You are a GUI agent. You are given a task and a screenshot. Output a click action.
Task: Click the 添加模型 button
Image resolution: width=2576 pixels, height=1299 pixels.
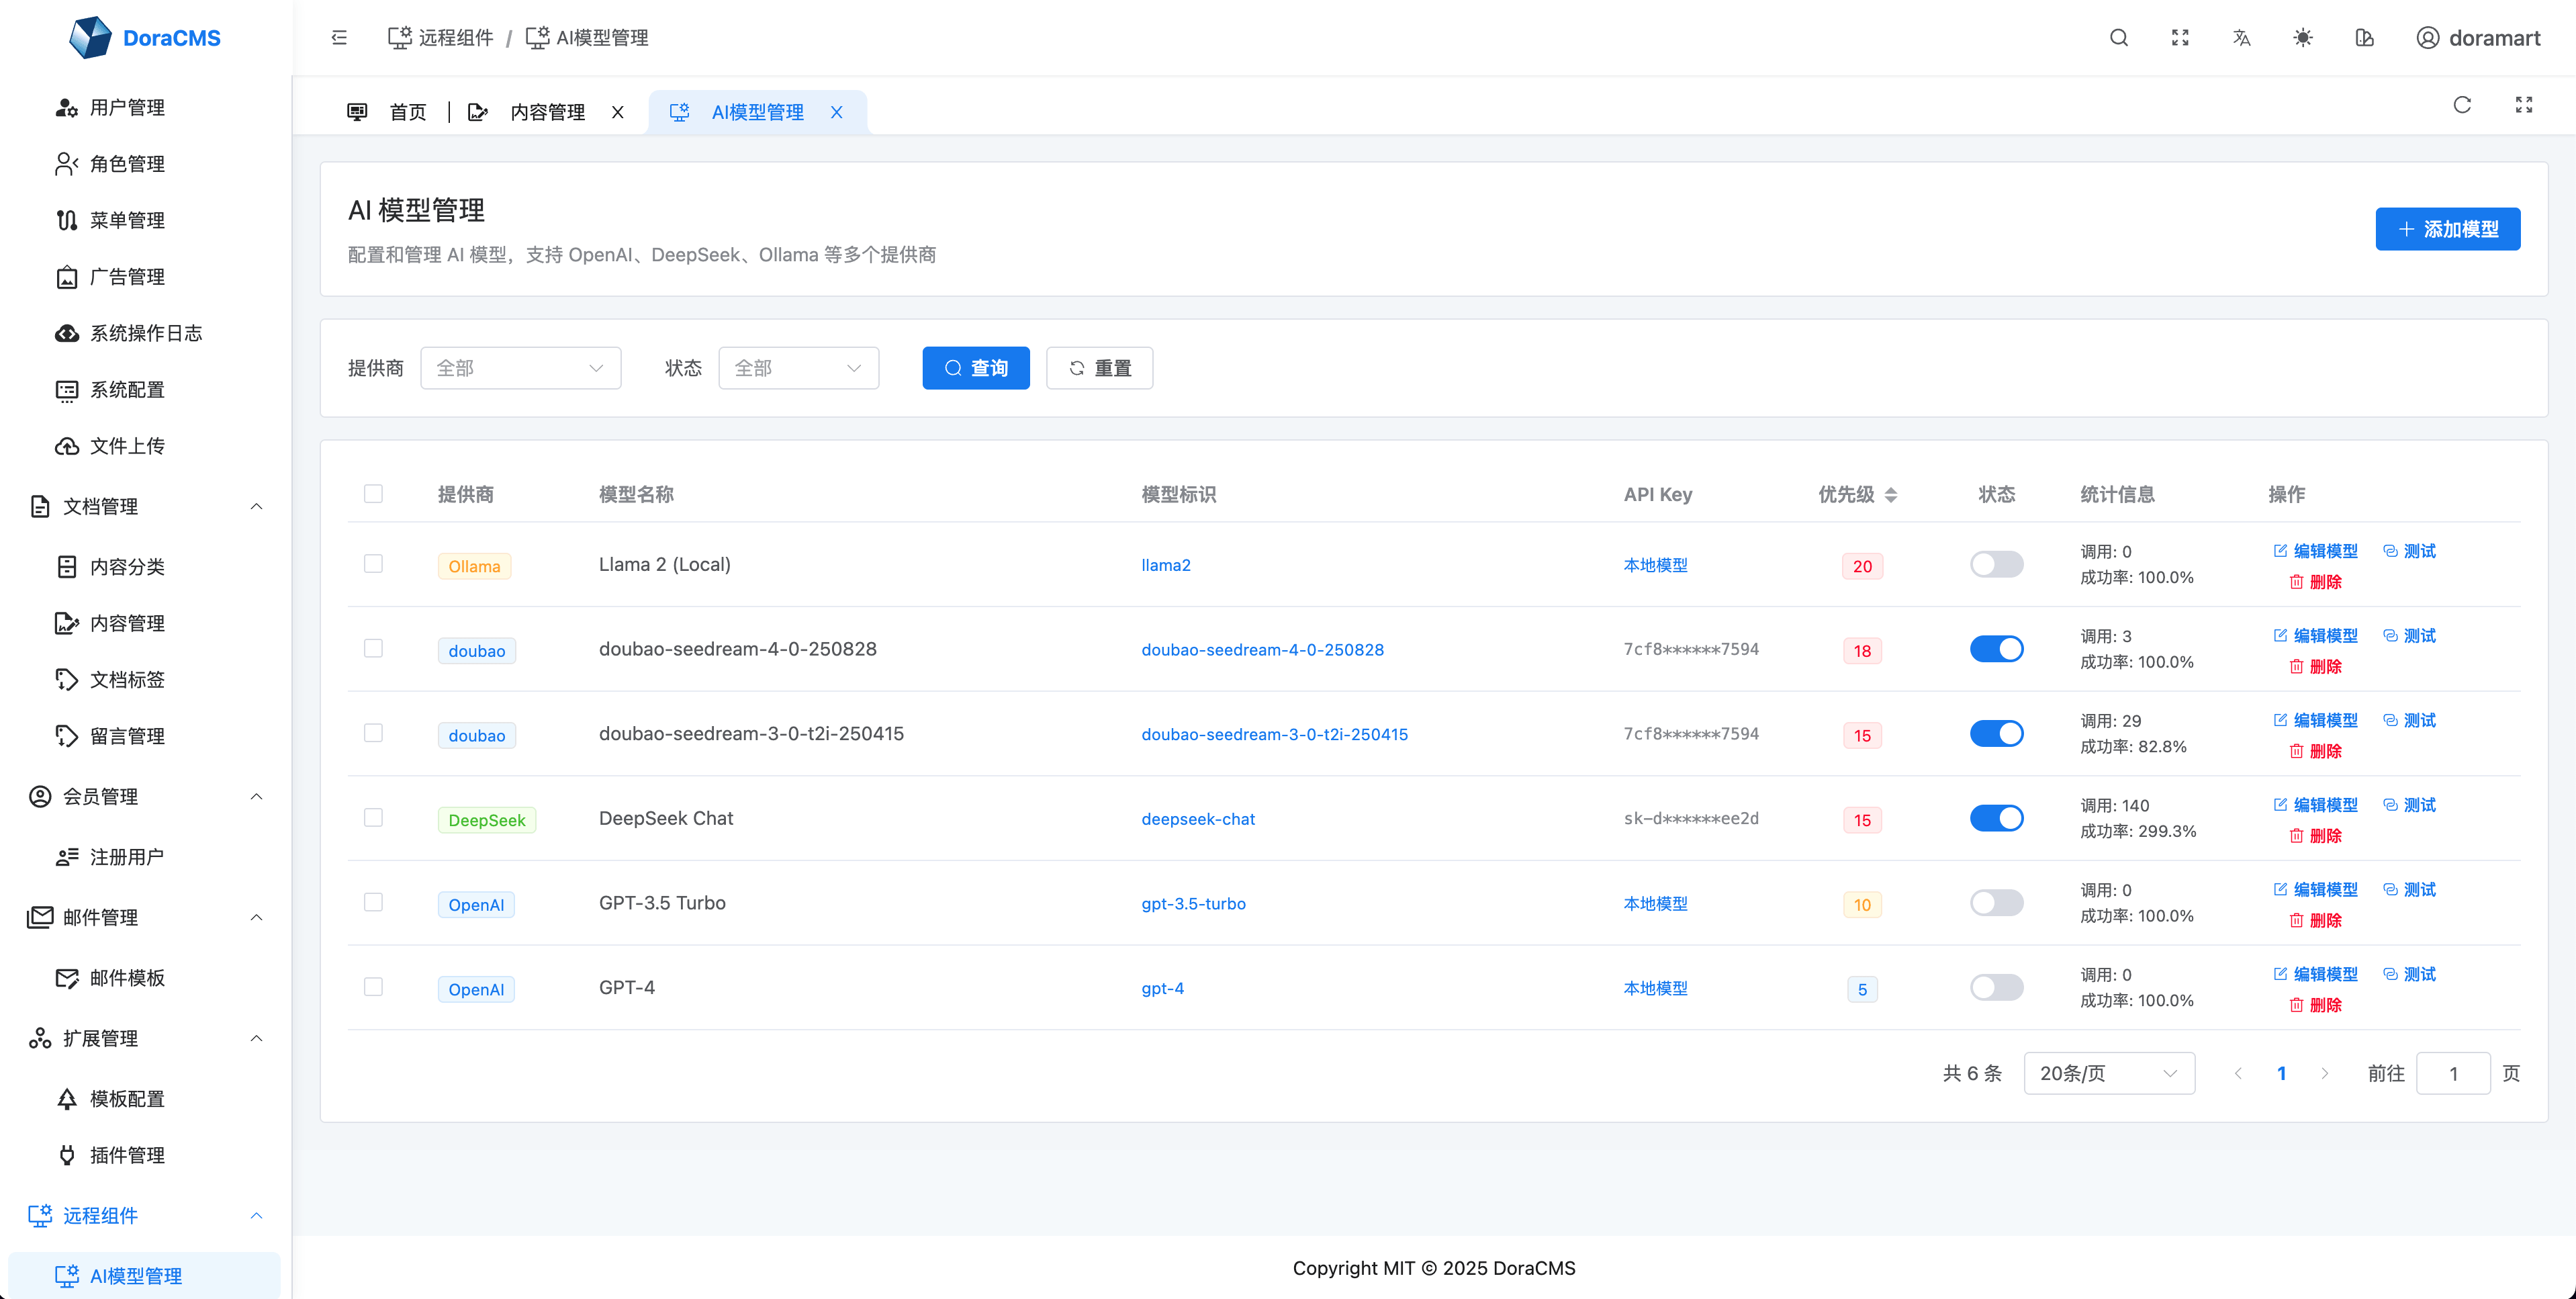[x=2447, y=229]
